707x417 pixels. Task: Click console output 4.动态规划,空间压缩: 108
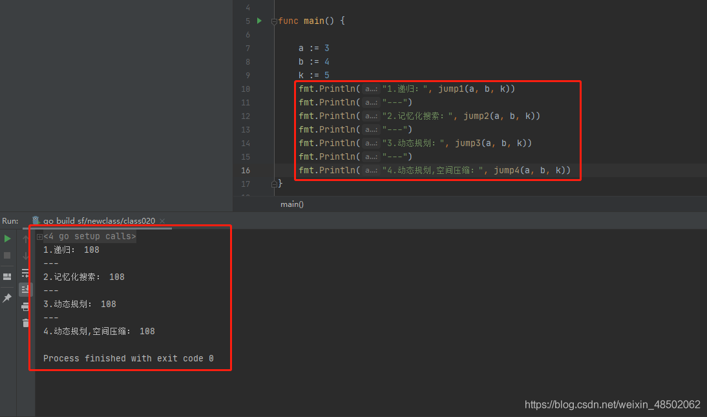99,331
